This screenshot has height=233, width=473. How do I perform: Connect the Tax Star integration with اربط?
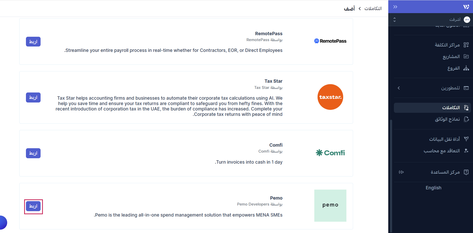[33, 97]
